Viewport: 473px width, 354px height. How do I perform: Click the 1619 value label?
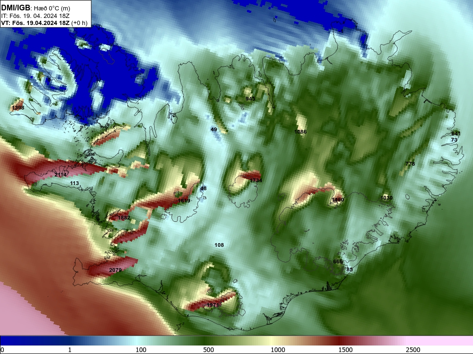coord(184,201)
